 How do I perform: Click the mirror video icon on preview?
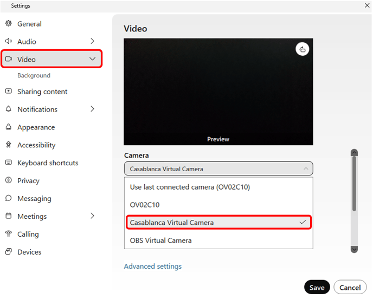302,49
